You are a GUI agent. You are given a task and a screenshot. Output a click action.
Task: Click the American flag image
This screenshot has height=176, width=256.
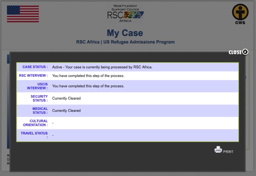(x=23, y=14)
